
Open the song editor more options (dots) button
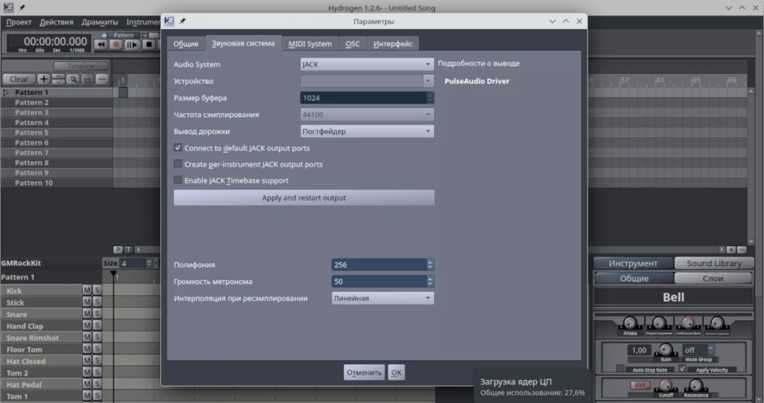(101, 79)
